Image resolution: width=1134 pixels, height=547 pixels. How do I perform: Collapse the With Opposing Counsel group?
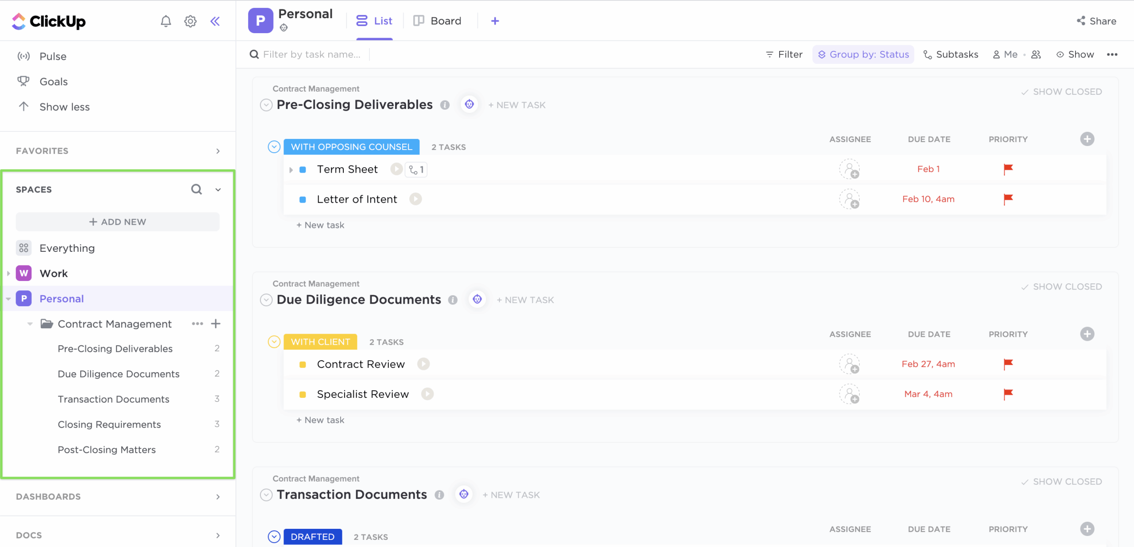pos(274,147)
